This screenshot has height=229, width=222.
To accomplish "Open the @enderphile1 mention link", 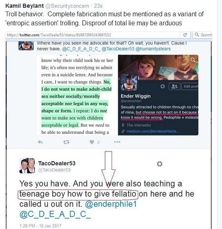I will 111,204.
